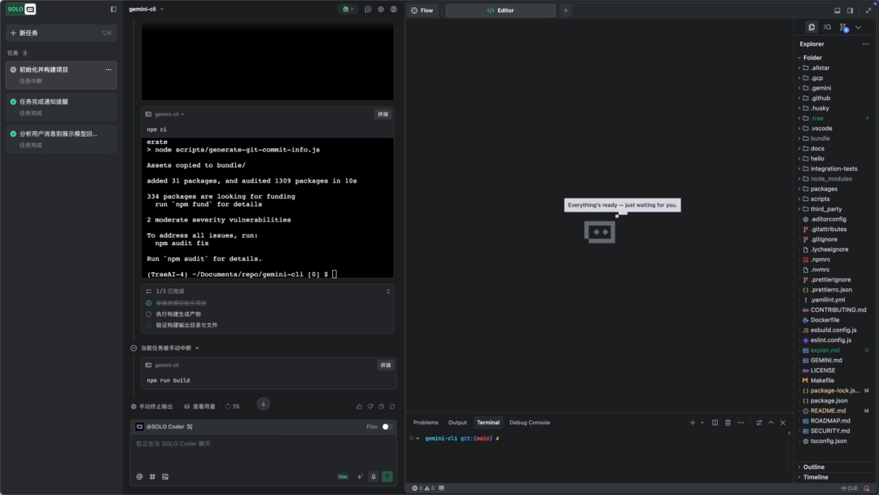Click the @ mention icon in chat
The image size is (879, 495).
(139, 476)
